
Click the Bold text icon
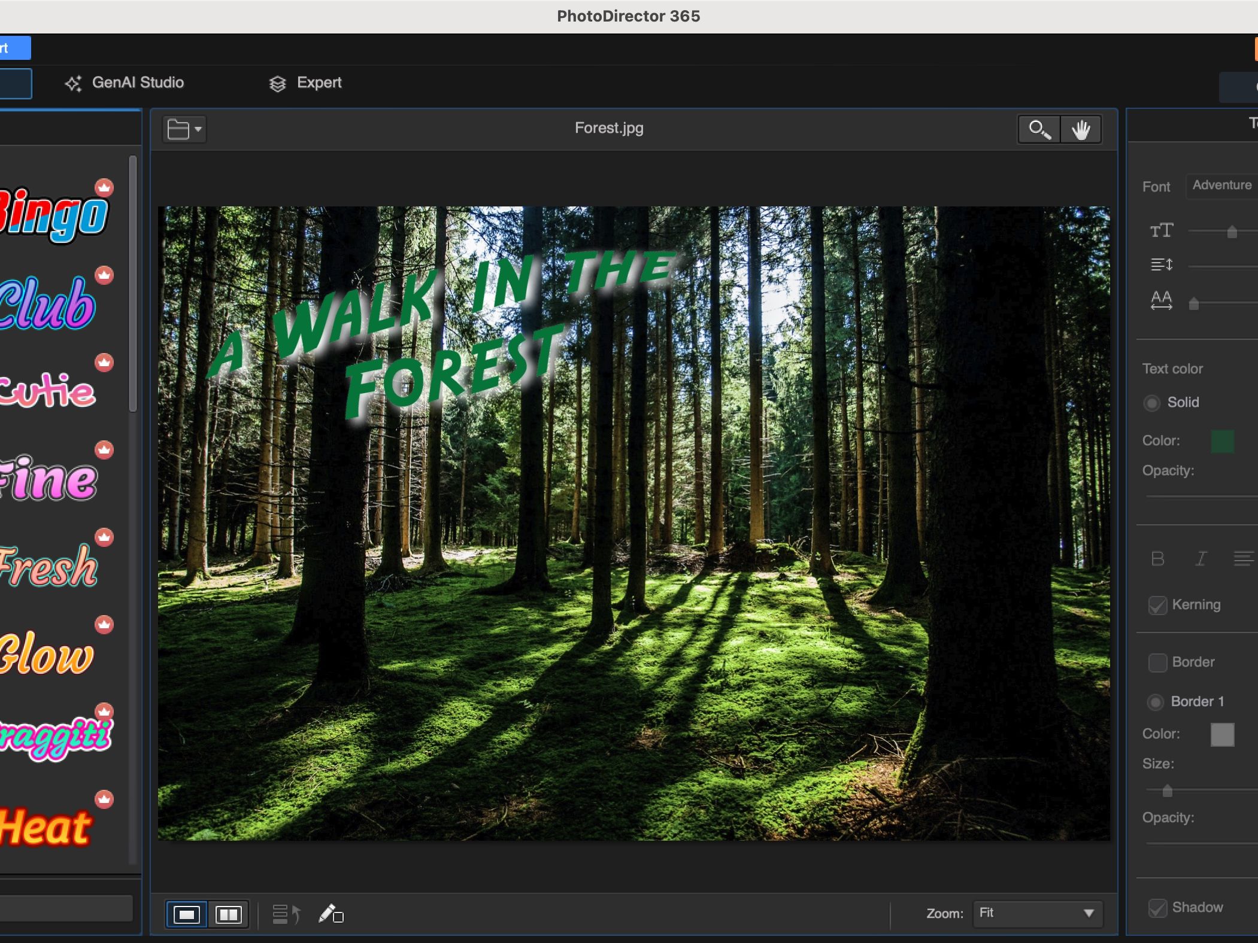coord(1157,559)
